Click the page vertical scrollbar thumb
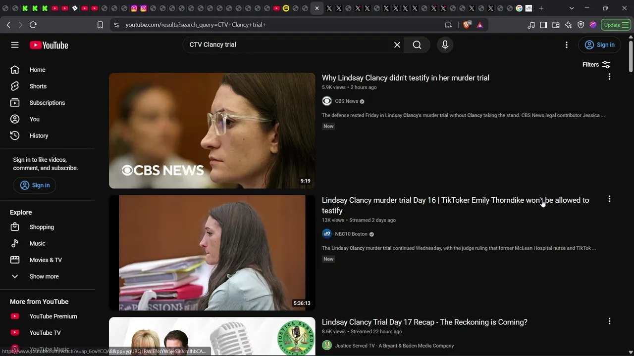 [x=631, y=57]
